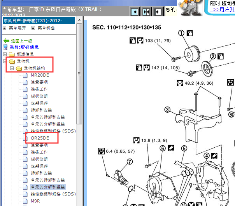Click callout number 7 in the diagram
This screenshot has height=206, width=235.
(x=130, y=162)
